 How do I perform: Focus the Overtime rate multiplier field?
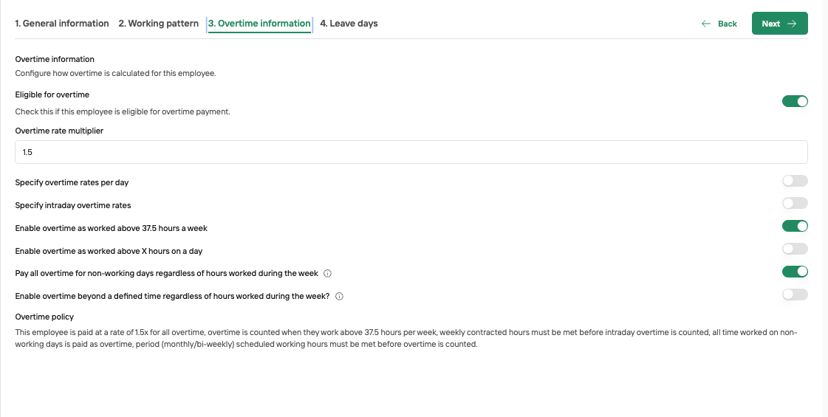tap(411, 152)
